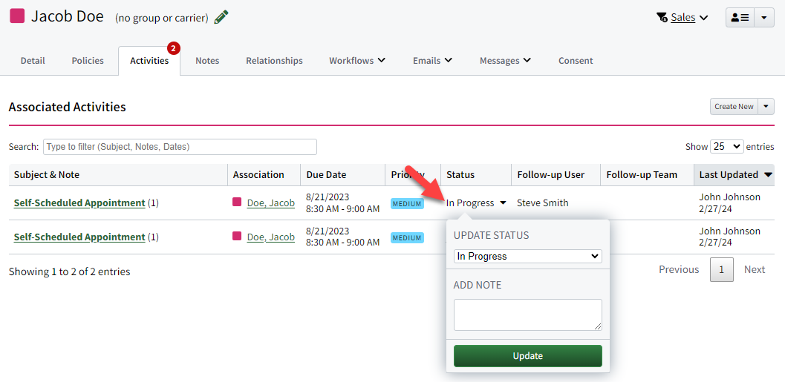Click the pink contact color square by Jacob Doe
Image resolution: width=785 pixels, height=382 pixels.
coord(18,16)
